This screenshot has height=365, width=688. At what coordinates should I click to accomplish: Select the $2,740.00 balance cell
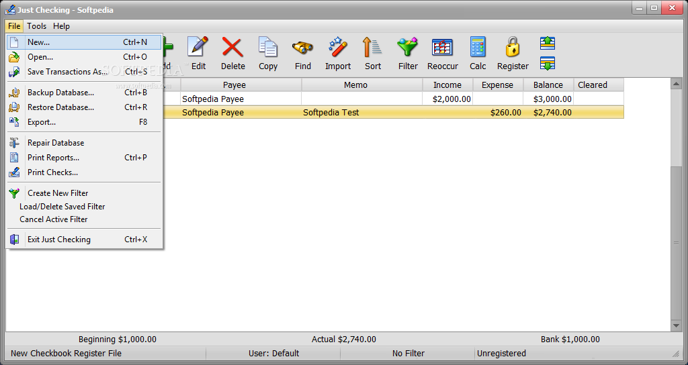(x=548, y=113)
